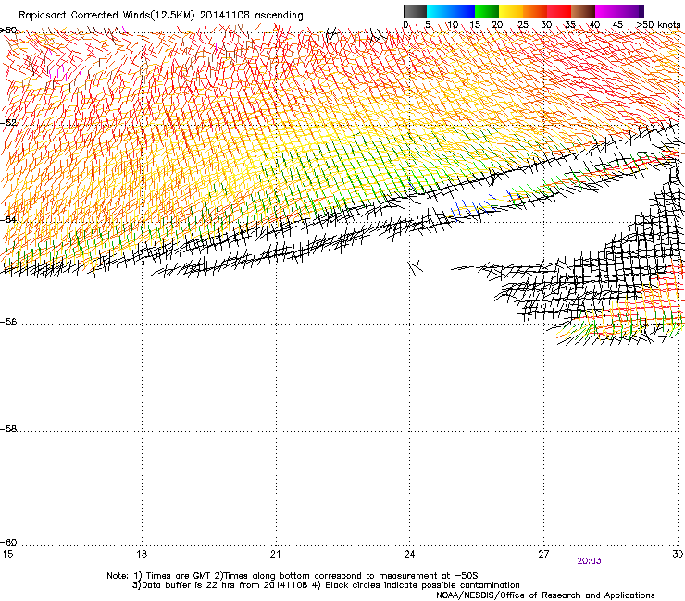The width and height of the screenshot is (685, 601).
Task: Click legend tick label 10
Action: point(453,25)
